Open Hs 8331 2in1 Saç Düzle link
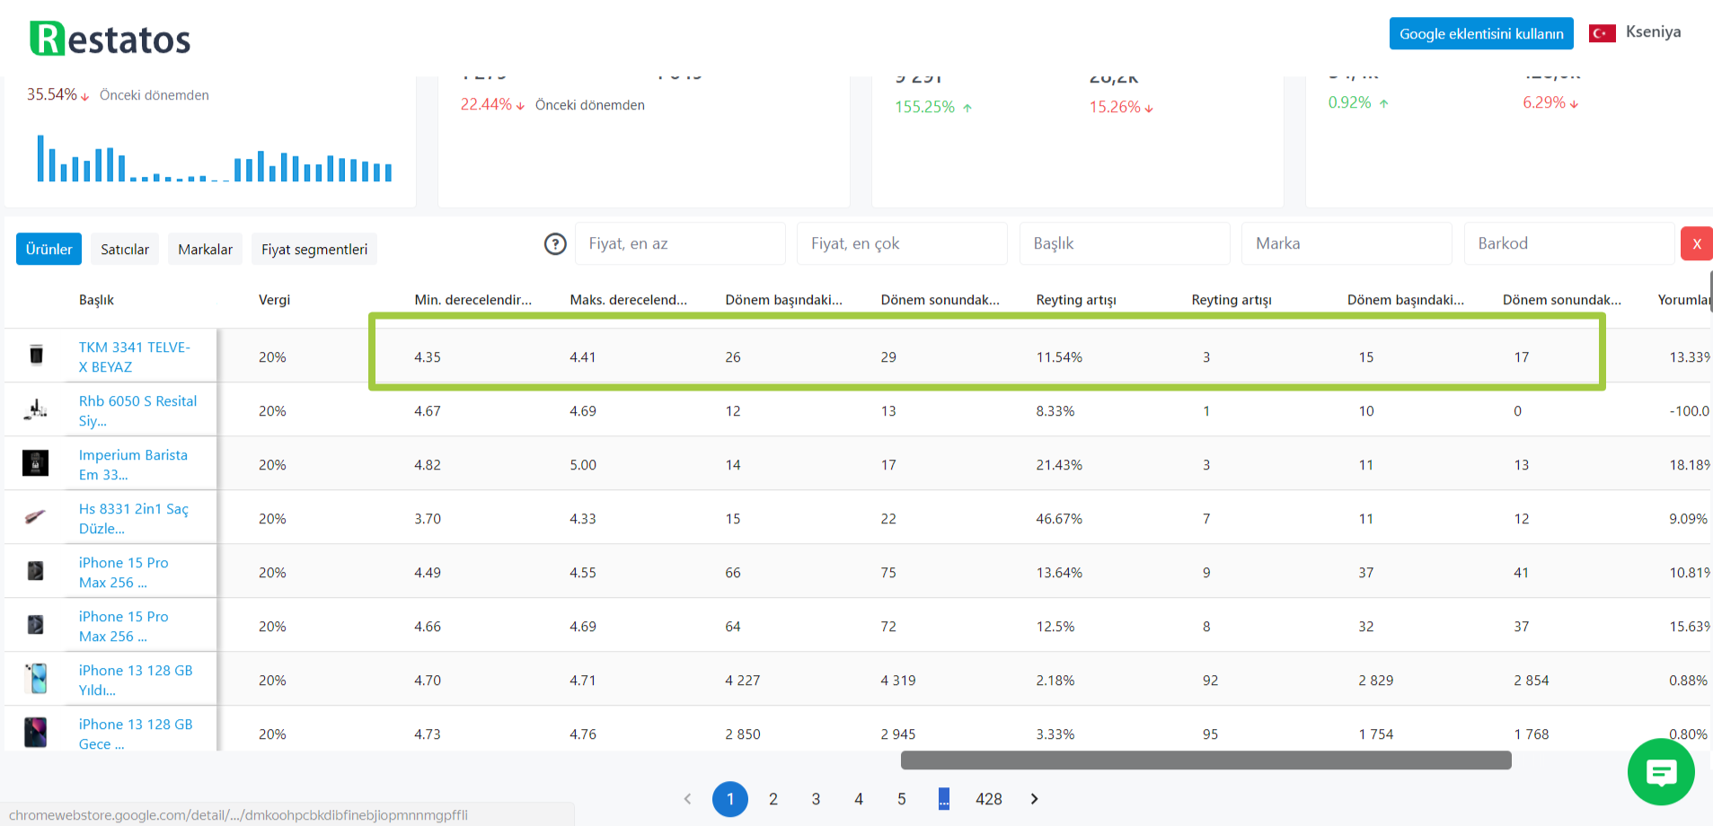 (133, 518)
